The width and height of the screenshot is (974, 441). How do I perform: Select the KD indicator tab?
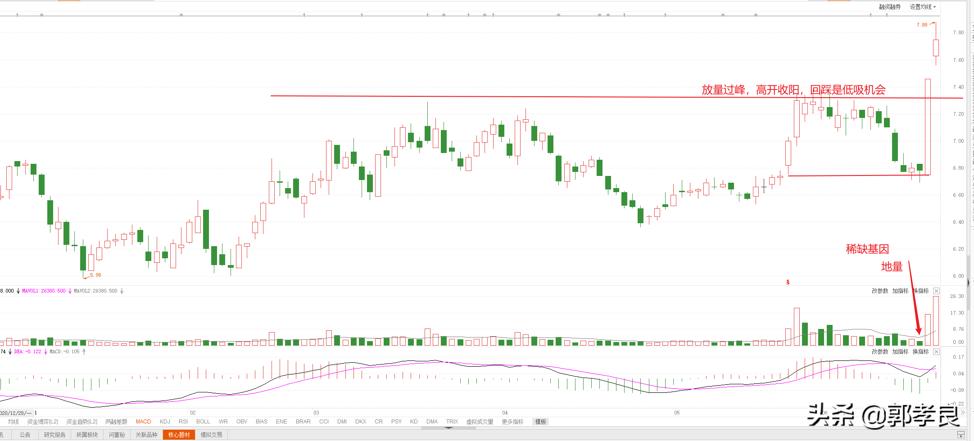414,422
